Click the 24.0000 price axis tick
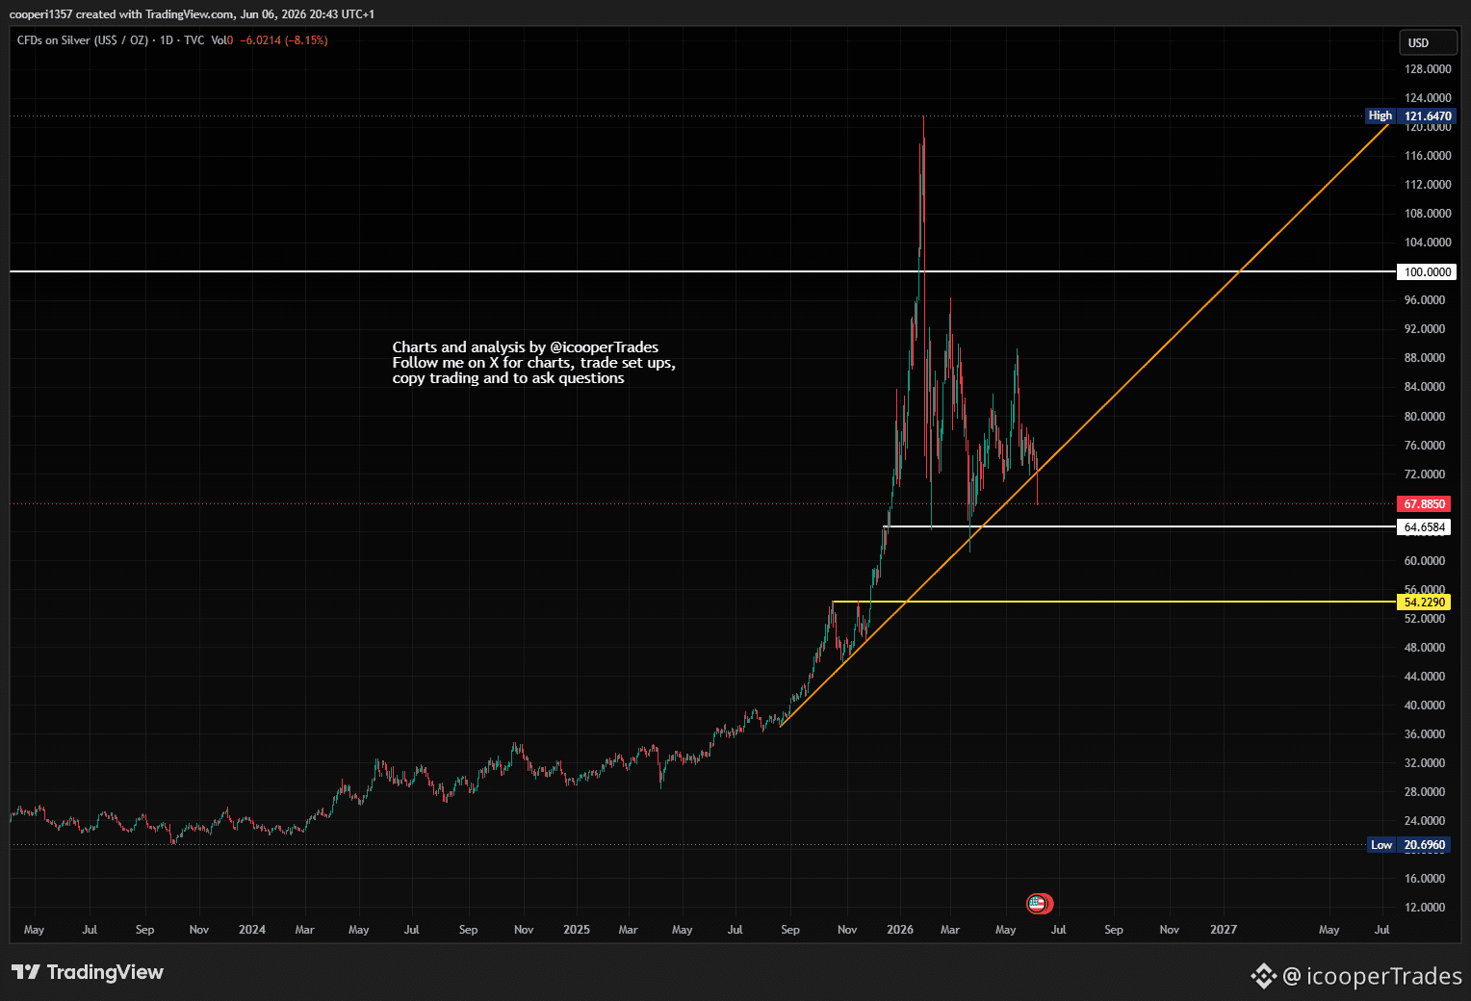 (1425, 821)
